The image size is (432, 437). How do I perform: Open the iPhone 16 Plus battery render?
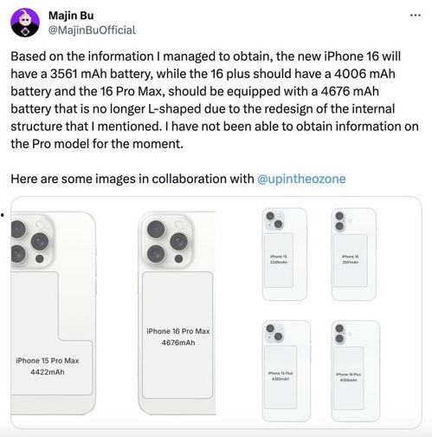click(356, 371)
